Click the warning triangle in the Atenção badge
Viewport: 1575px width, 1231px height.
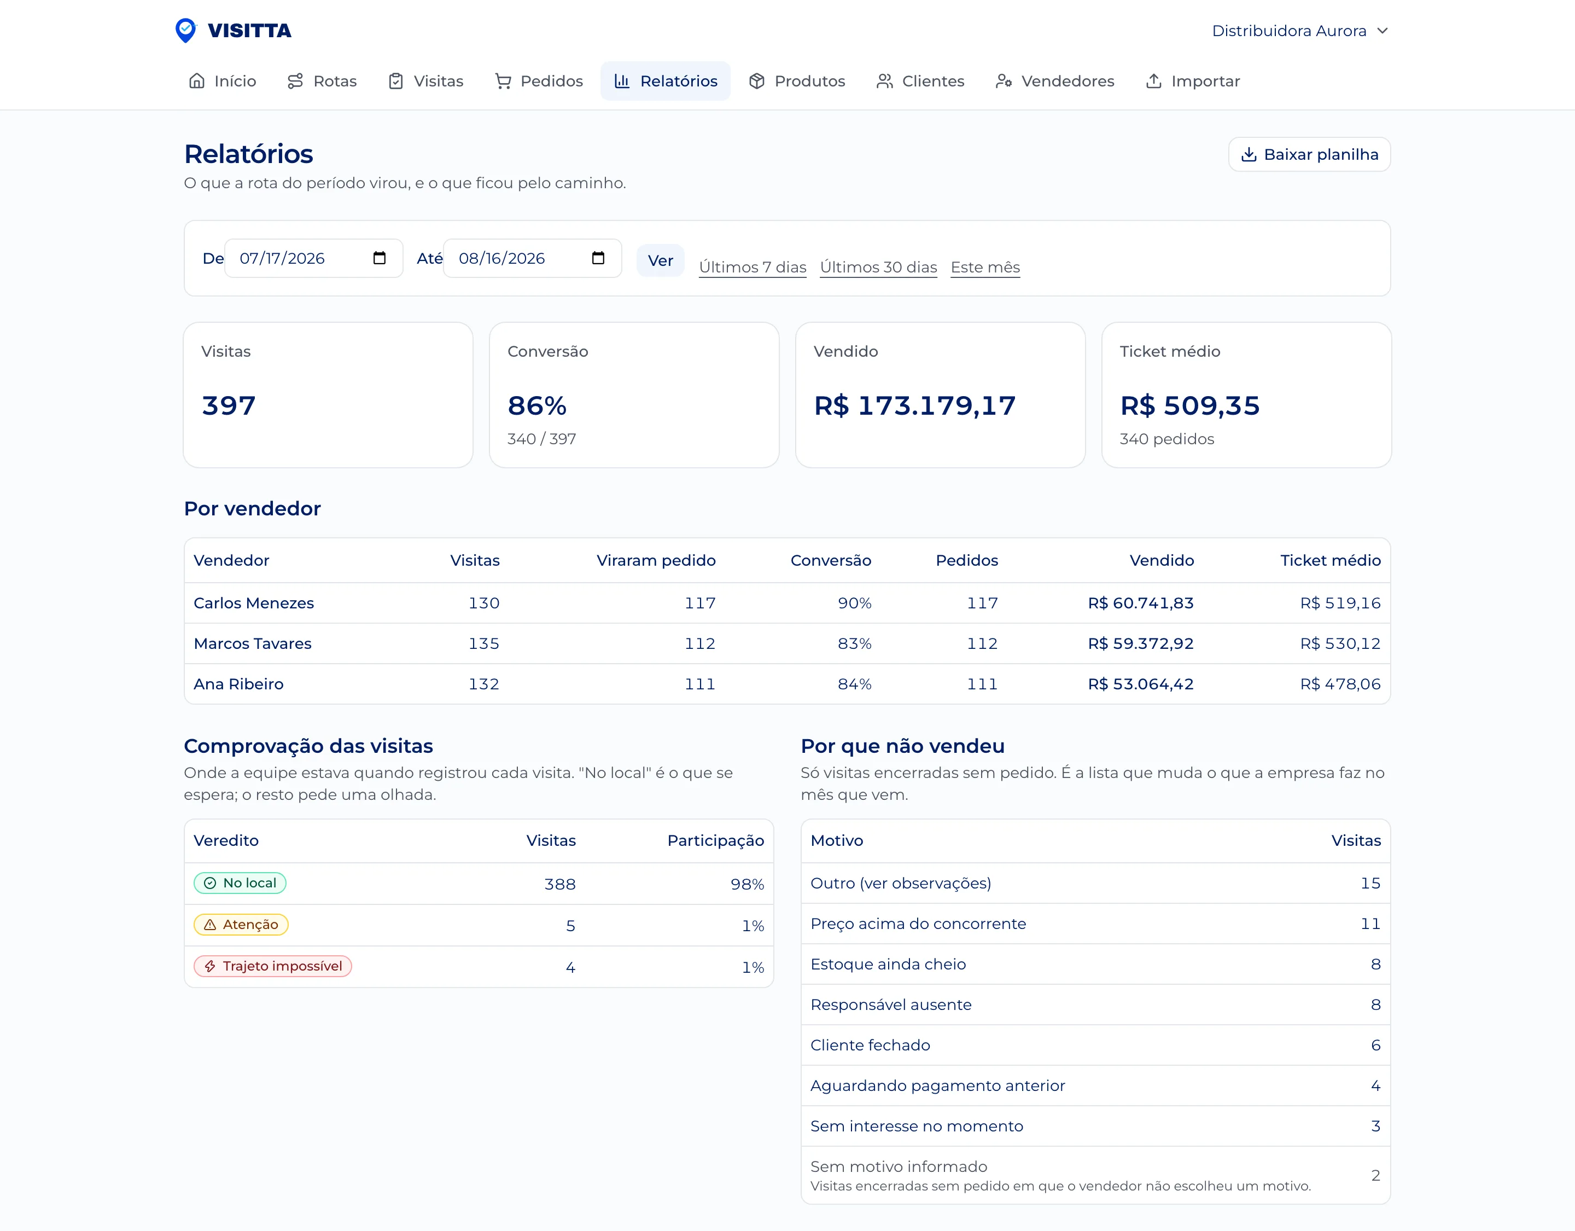210,924
